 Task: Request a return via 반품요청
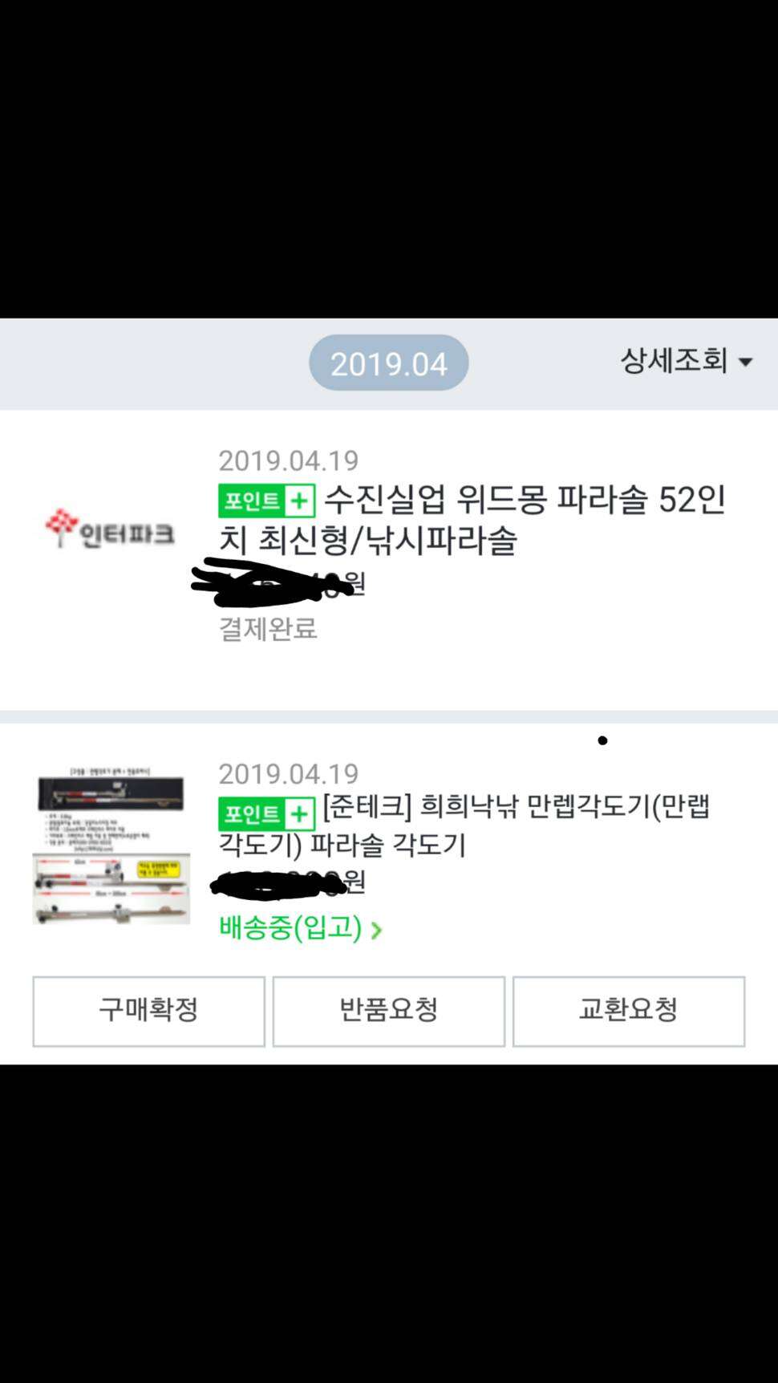[x=389, y=1011]
